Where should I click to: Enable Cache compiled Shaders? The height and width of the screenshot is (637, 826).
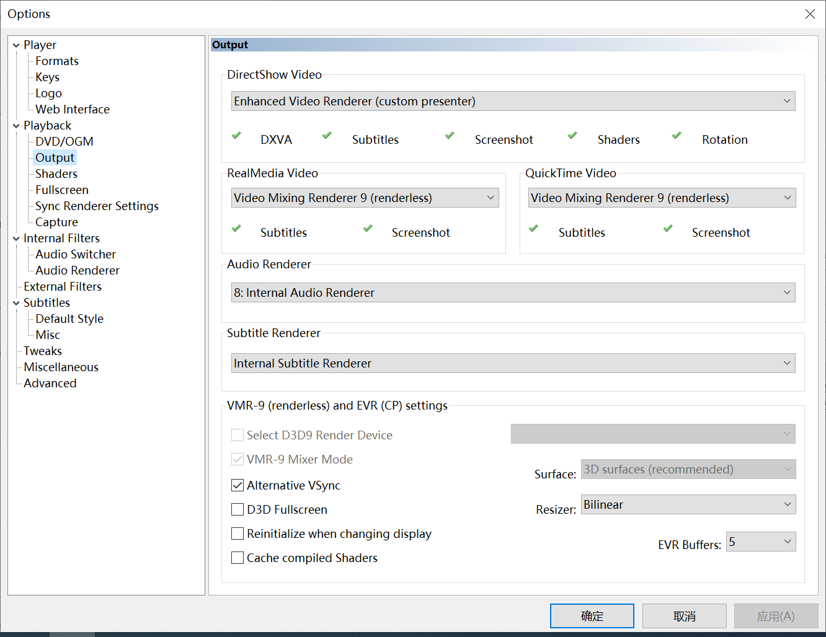[x=237, y=558]
